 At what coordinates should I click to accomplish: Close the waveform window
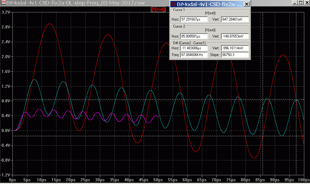[306, 2]
